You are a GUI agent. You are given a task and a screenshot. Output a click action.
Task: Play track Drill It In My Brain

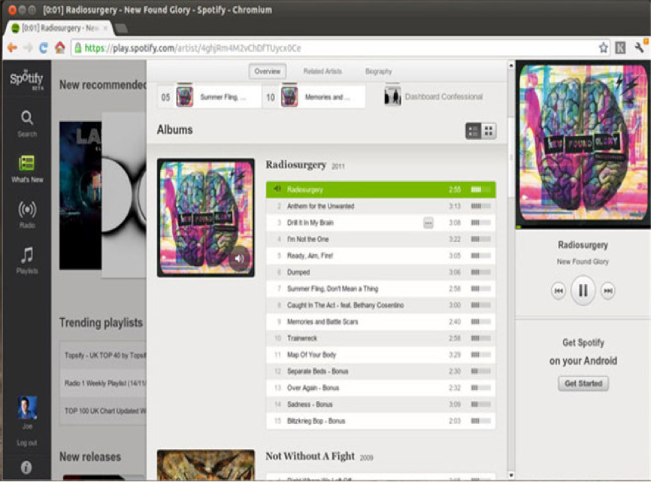[380, 223]
